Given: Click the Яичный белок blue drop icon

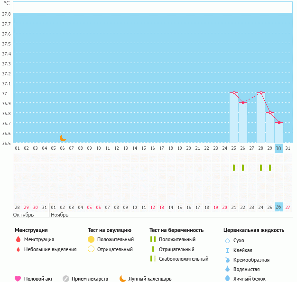Looking at the screenshot, I should tap(227, 279).
